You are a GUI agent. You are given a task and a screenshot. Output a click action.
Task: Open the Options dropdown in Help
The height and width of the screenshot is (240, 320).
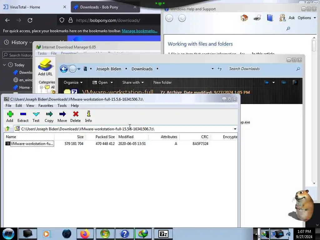pos(307,18)
